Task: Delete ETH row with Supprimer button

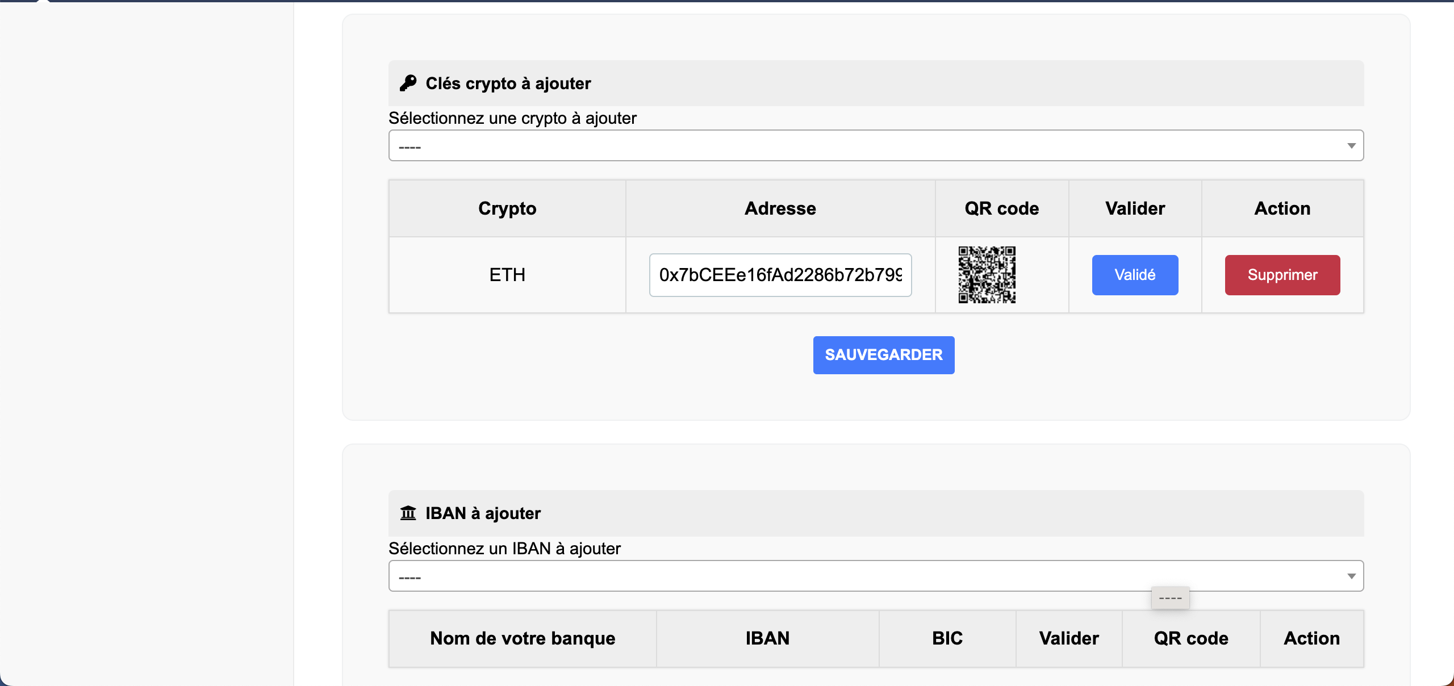Action: tap(1282, 275)
